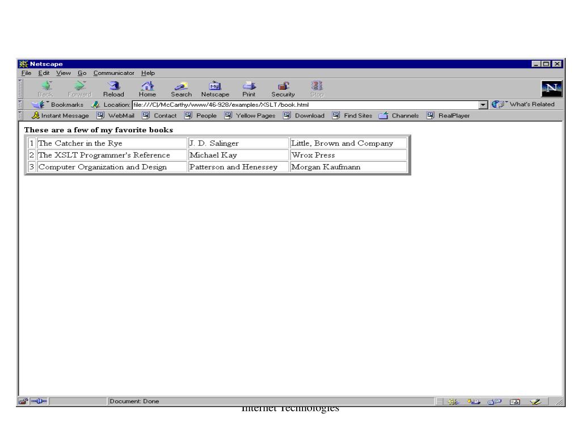Viewport: 581px width, 436px height.
Task: Click the connection status icon in status bar
Action: pyautogui.click(x=39, y=401)
